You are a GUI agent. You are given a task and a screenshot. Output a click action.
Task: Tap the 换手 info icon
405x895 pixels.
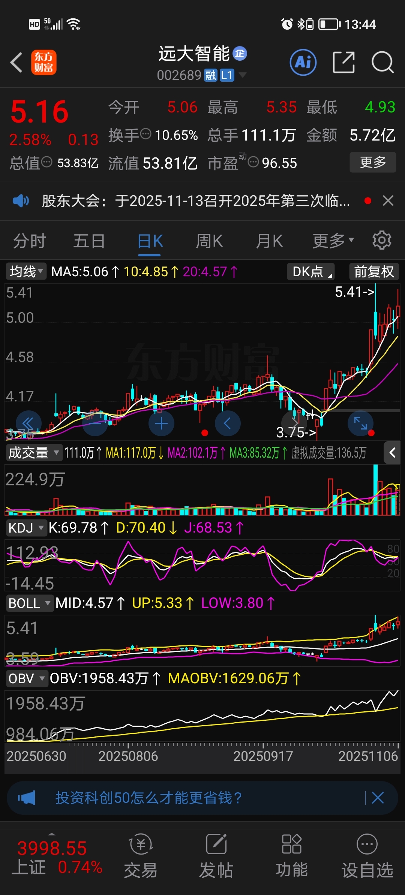[145, 133]
